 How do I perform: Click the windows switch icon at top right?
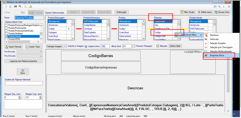point(215,7)
